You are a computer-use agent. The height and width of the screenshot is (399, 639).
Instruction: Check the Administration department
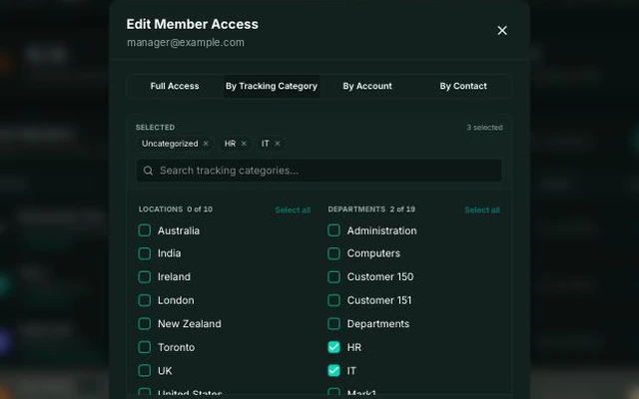click(333, 230)
